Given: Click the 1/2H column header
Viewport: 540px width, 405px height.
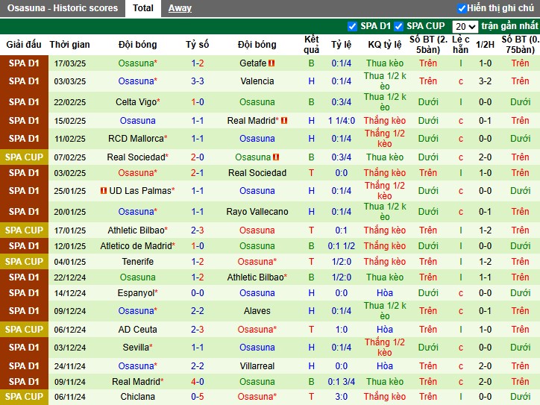Looking at the screenshot, I should tap(485, 45).
